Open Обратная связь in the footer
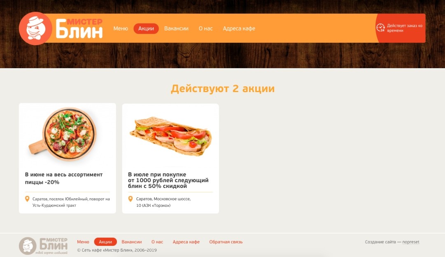The width and height of the screenshot is (445, 257). [226, 242]
